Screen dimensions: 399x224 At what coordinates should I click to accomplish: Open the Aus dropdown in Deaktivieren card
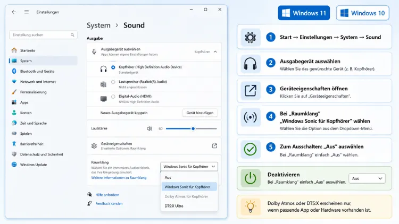(367, 178)
